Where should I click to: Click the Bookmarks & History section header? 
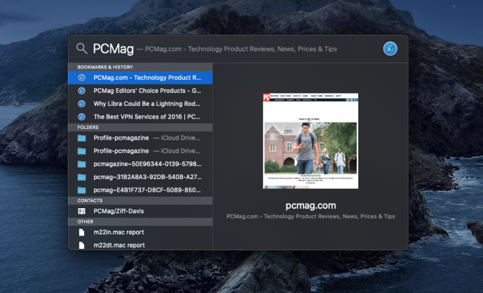140,67
